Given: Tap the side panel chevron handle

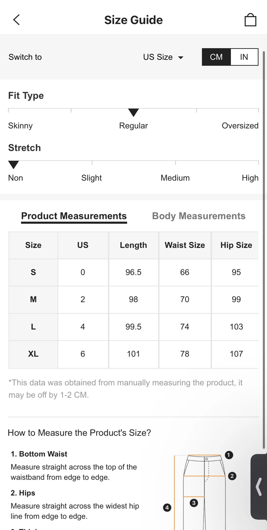Looking at the screenshot, I should (x=259, y=487).
